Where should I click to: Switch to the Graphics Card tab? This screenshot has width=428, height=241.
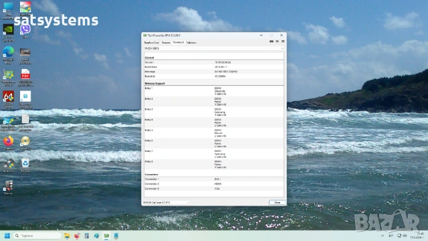click(151, 43)
